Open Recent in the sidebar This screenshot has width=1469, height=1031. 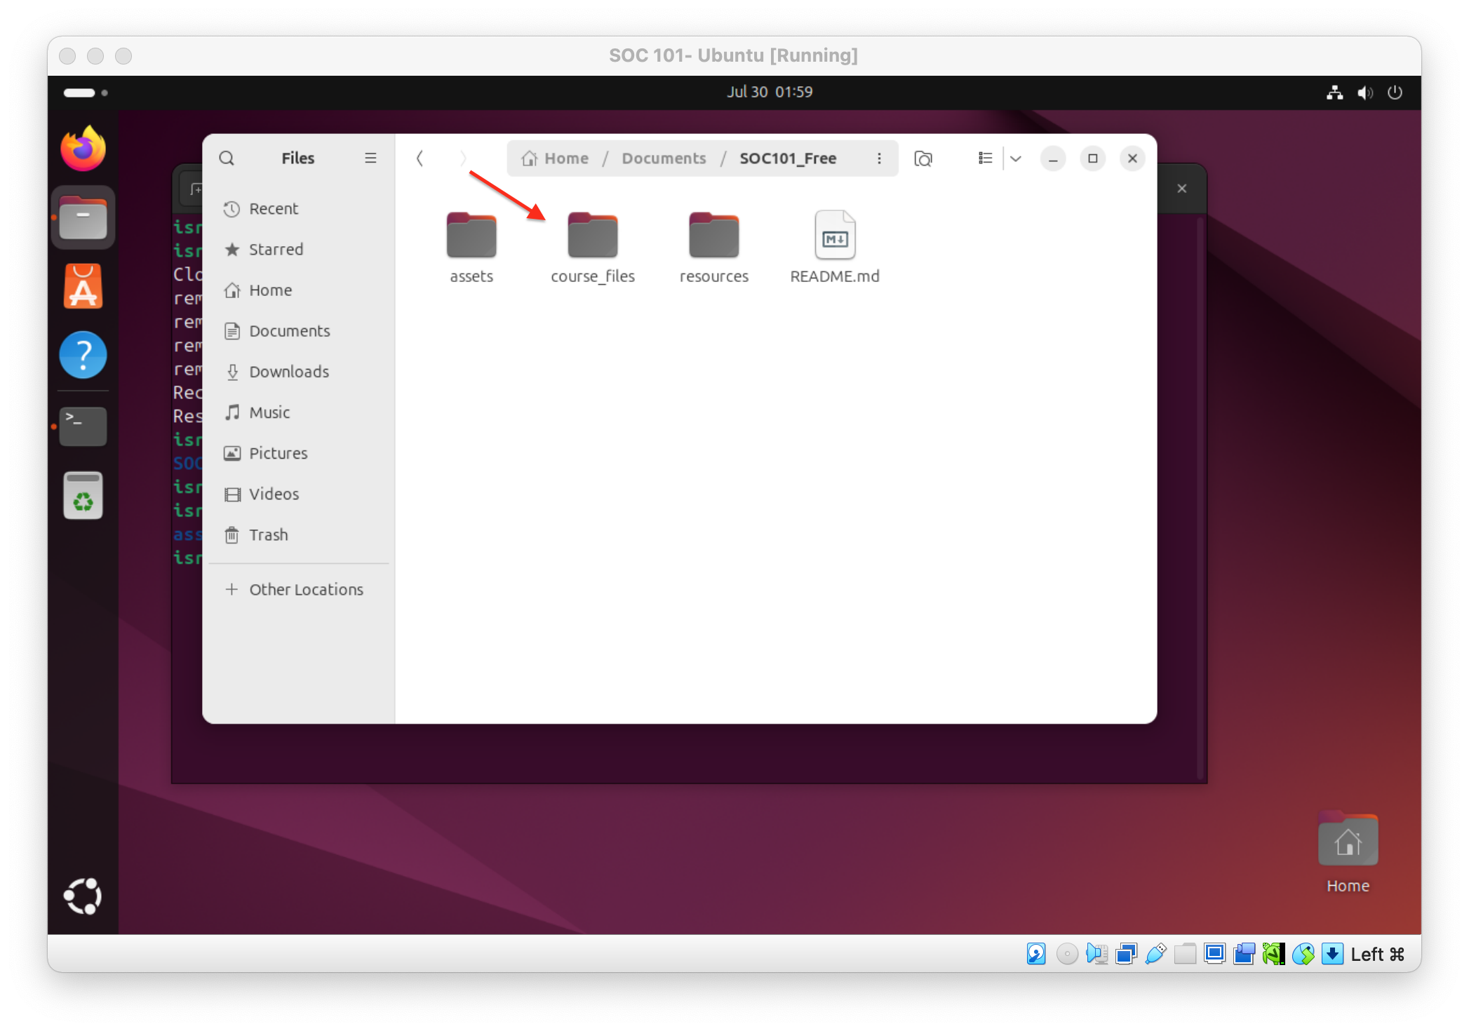point(299,209)
